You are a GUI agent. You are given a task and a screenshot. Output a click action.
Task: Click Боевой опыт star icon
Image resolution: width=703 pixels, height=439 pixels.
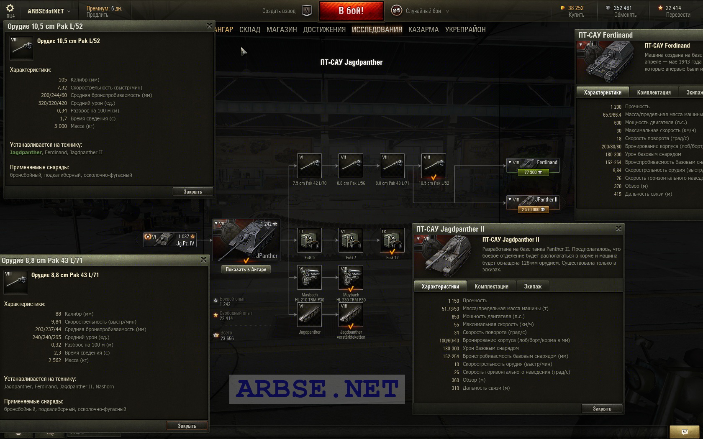tap(216, 301)
